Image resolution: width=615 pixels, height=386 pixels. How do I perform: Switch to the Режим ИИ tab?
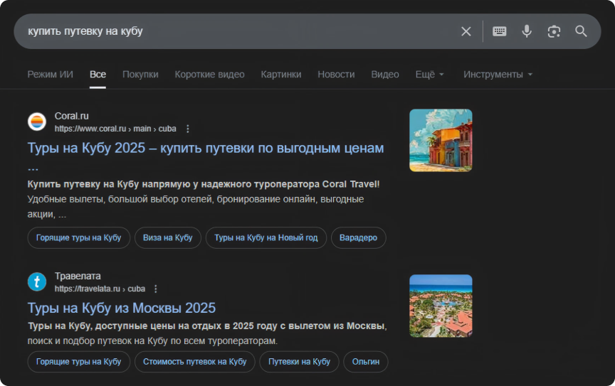50,75
